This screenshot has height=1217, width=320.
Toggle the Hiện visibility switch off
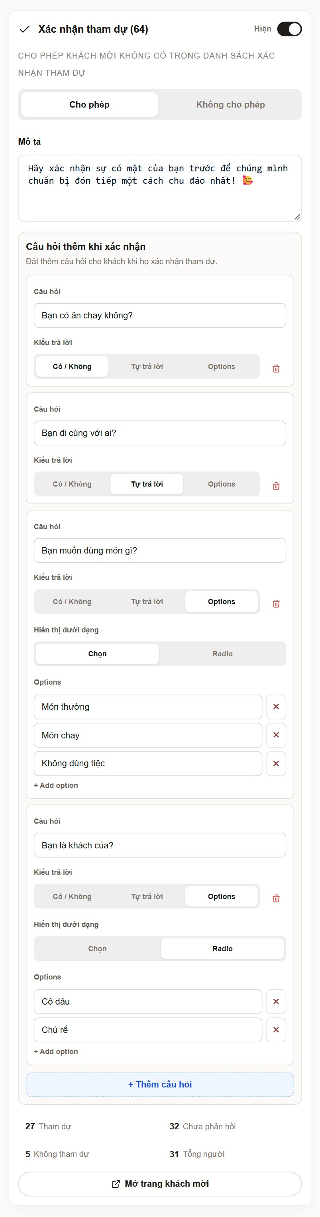[289, 29]
